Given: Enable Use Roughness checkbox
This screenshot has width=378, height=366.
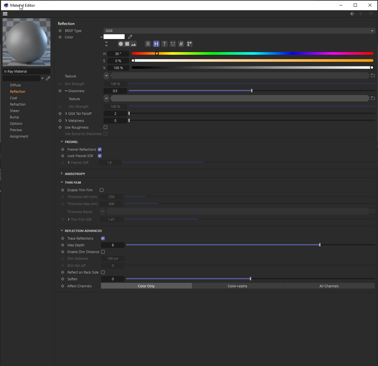Looking at the screenshot, I should click(x=105, y=127).
